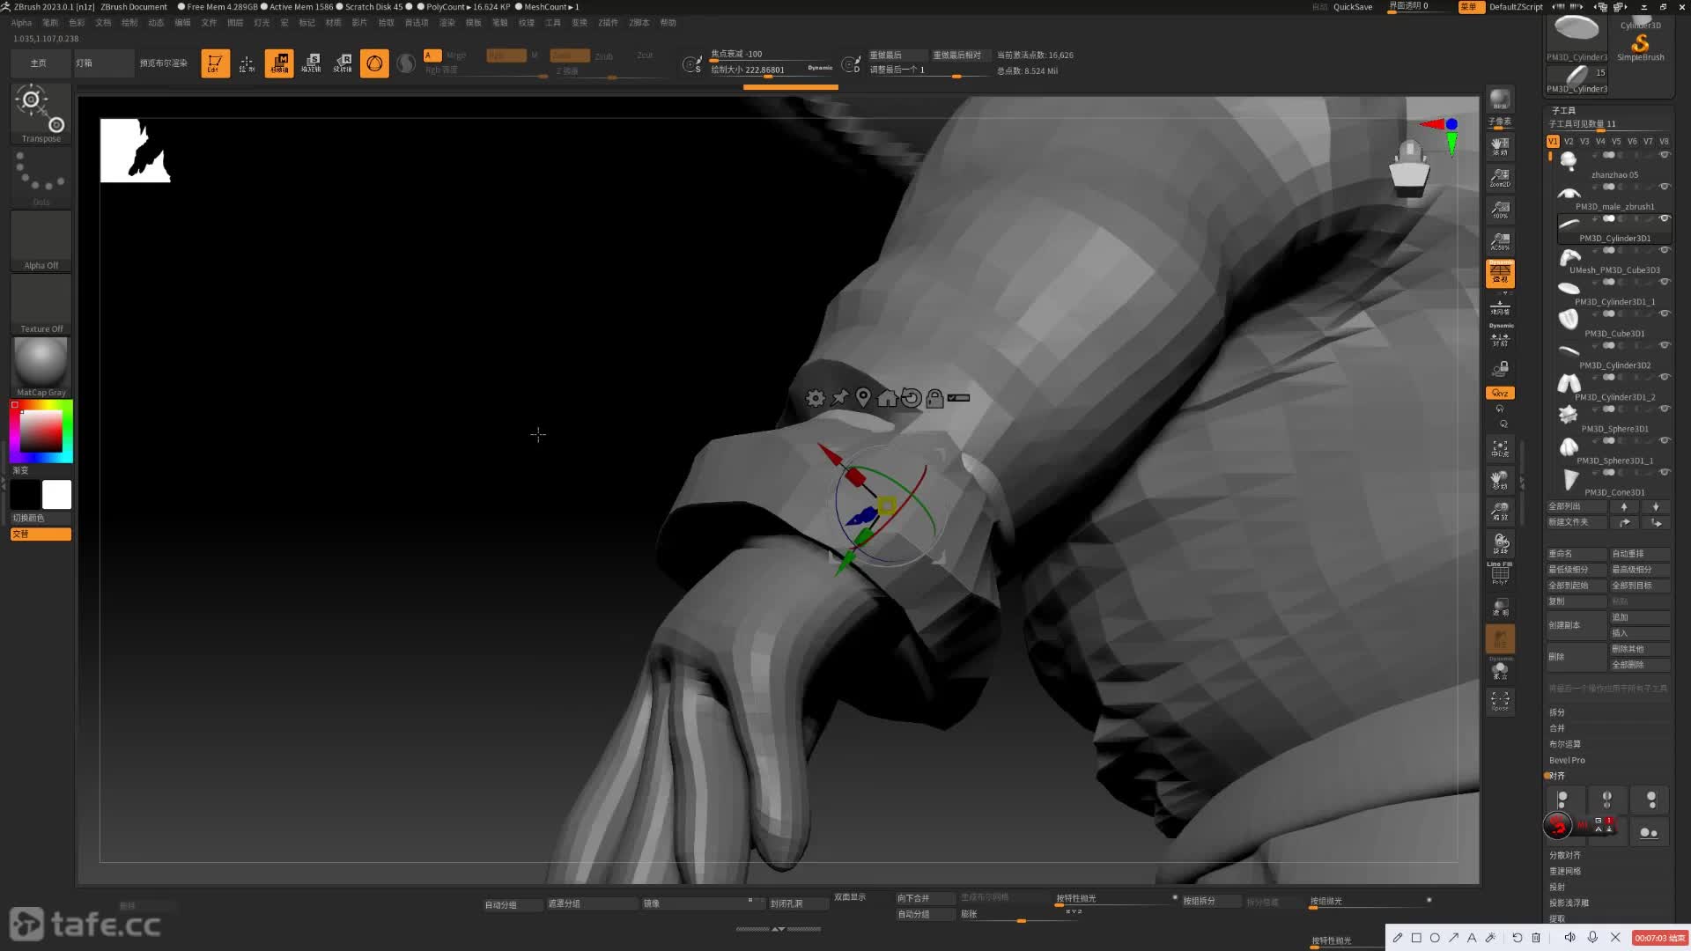Viewport: 1691px width, 951px height.
Task: Open the Transpose brush thumbnail
Action: point(41,114)
